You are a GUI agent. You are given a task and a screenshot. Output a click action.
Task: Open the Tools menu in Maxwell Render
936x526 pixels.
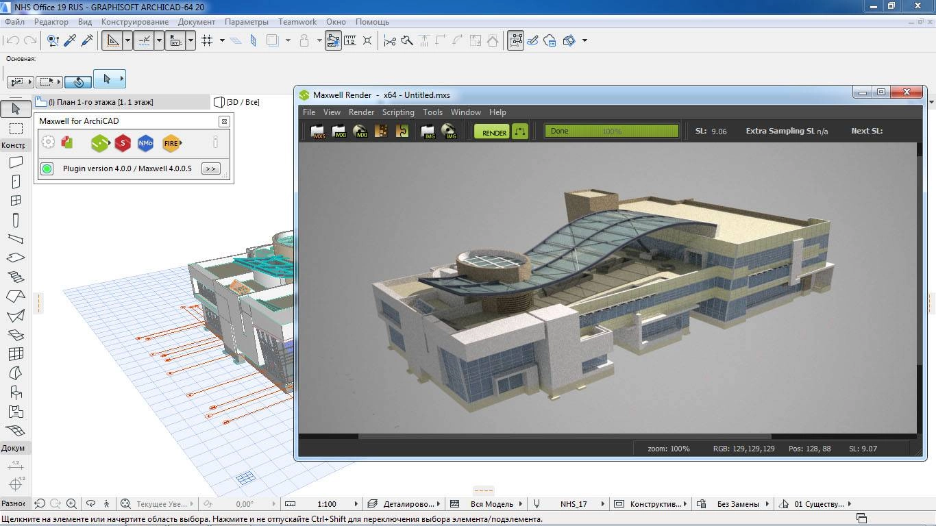pos(432,112)
